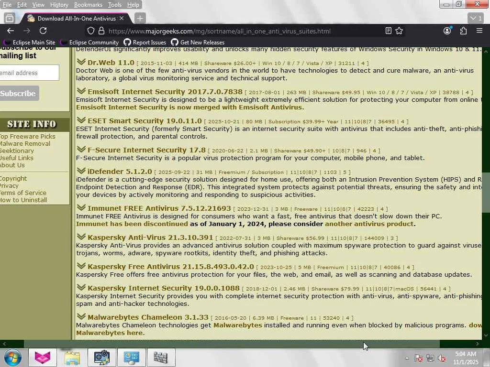490x367 pixels.
Task: Open Kaspersky Internet Security 19.0.0.1088 link
Action: coord(164,288)
